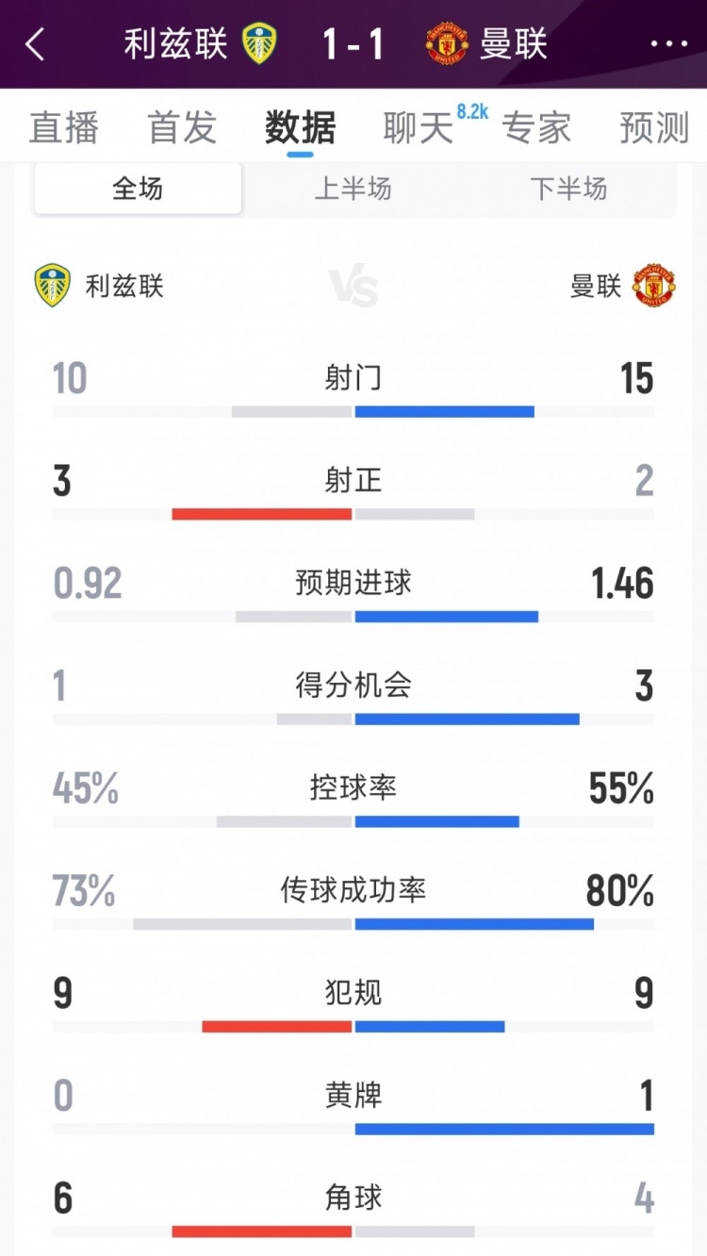Tap Man United crest beside 曼联 stats label
The image size is (707, 1256).
653,285
